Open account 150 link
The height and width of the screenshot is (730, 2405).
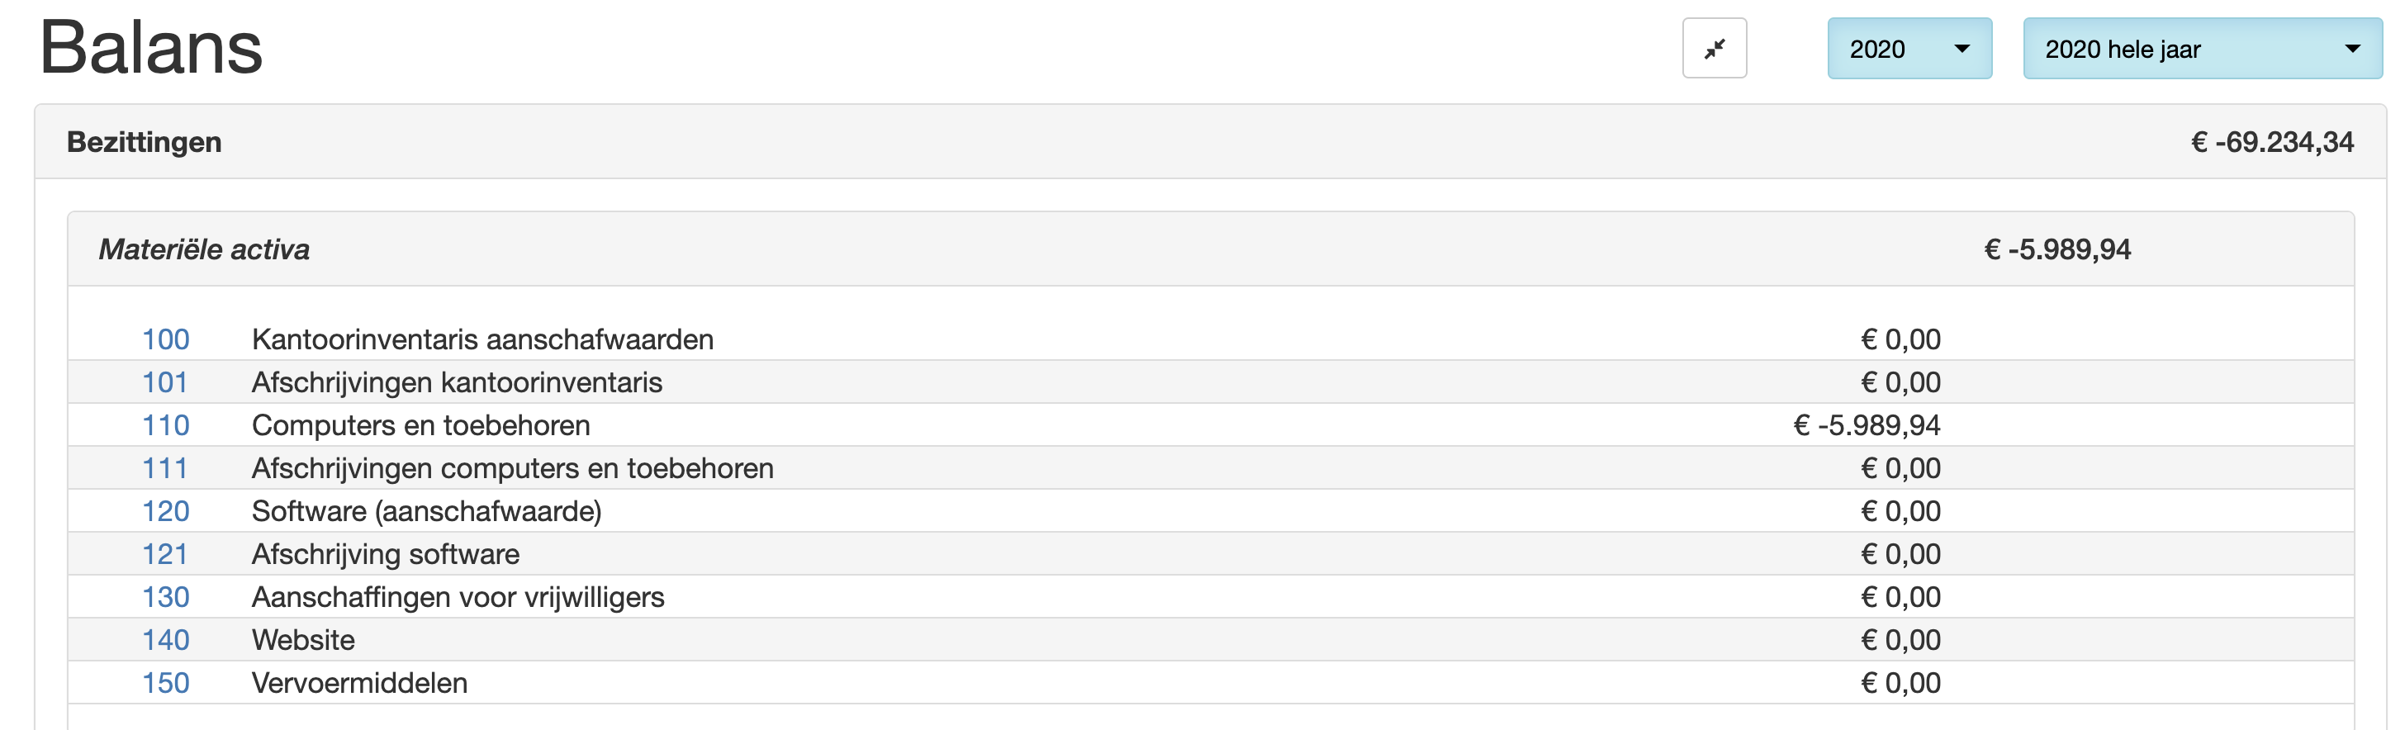(x=165, y=682)
